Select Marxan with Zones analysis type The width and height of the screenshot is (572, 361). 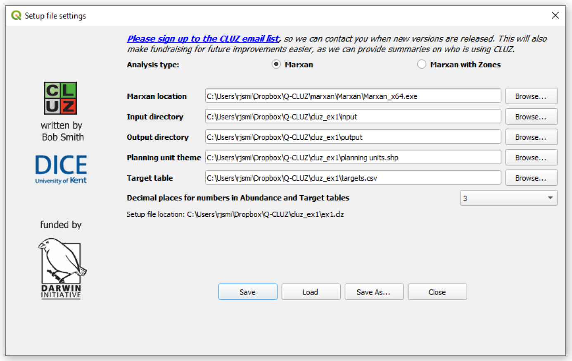[421, 65]
